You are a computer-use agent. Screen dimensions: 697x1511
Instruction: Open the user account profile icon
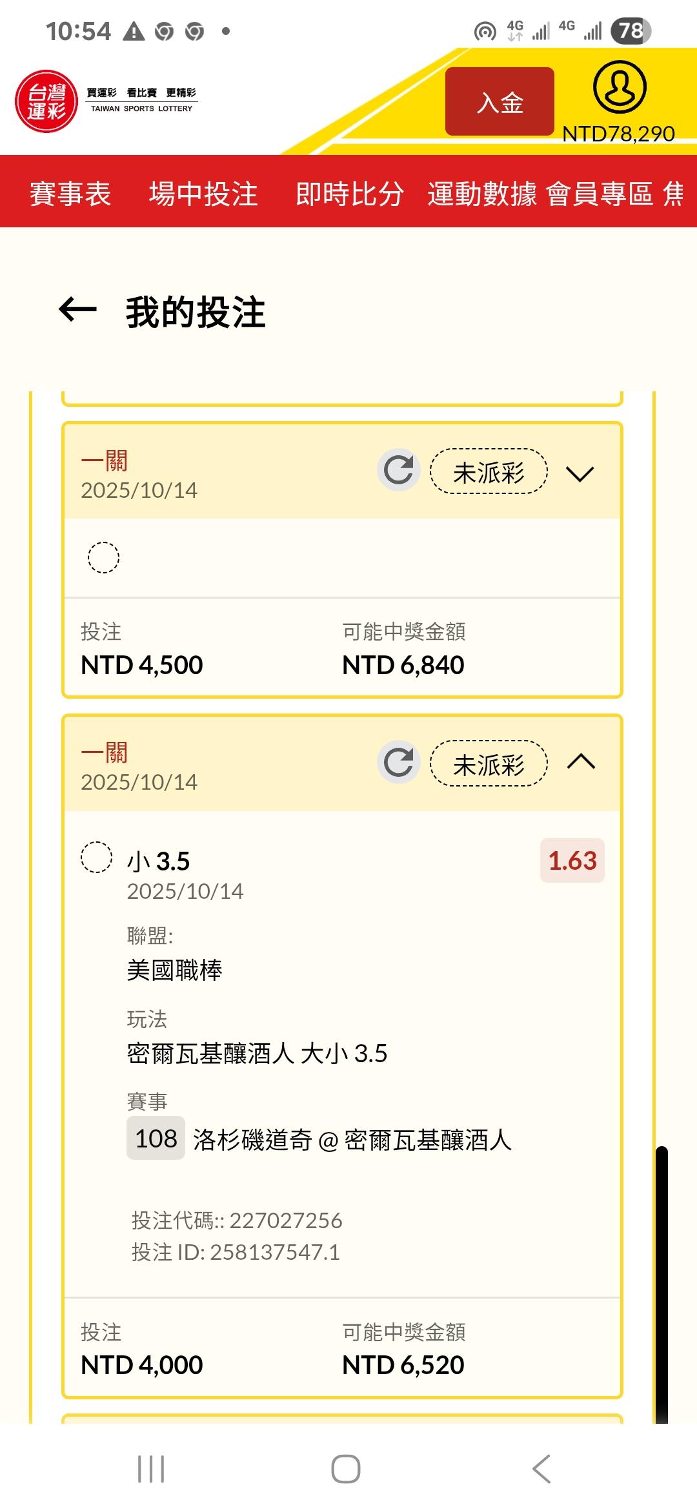tap(619, 87)
